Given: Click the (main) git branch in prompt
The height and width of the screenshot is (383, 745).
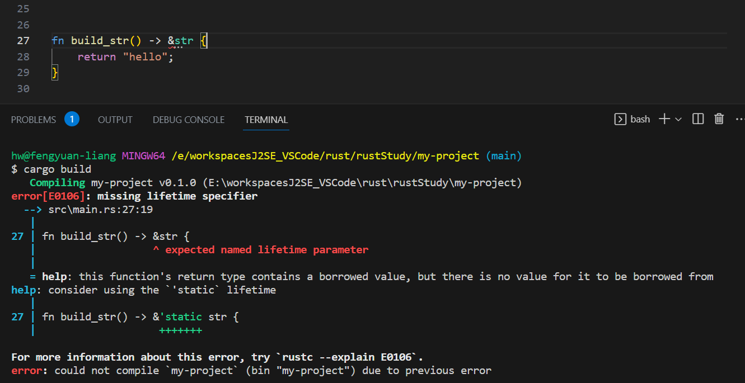Looking at the screenshot, I should pyautogui.click(x=504, y=156).
